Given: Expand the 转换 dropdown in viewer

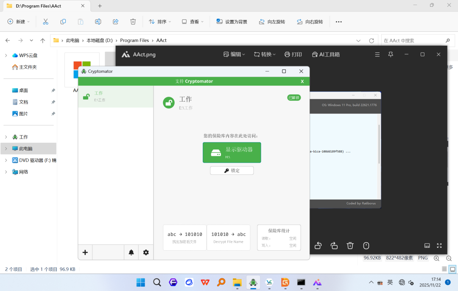Looking at the screenshot, I should tap(265, 54).
